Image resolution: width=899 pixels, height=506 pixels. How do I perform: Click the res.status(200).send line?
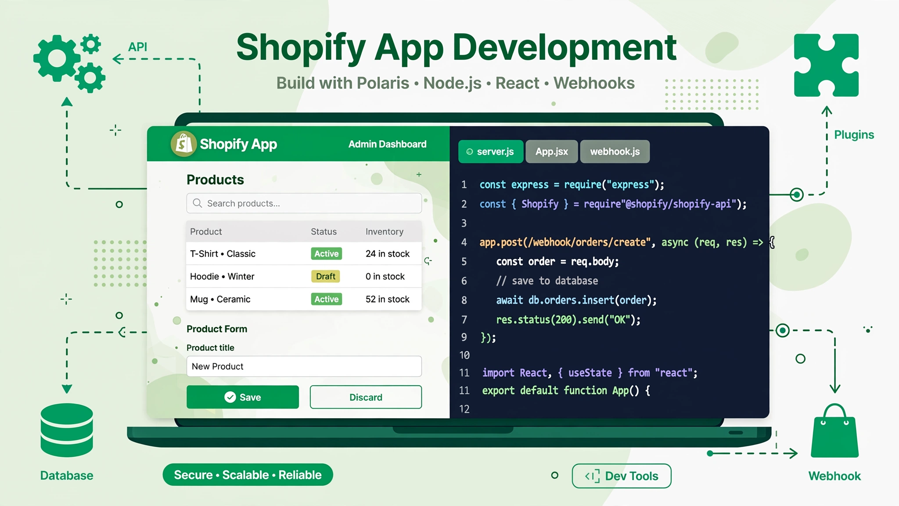568,320
